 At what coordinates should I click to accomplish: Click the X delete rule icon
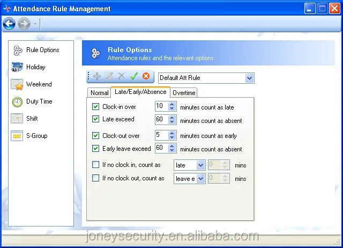[x=121, y=77]
